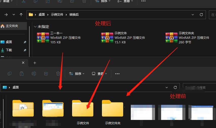Open 查看 dropdown in bottom window
Screen dimensions: 216x128
[x=99, y=74]
